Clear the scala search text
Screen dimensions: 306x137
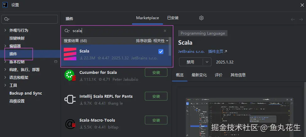click(165, 31)
